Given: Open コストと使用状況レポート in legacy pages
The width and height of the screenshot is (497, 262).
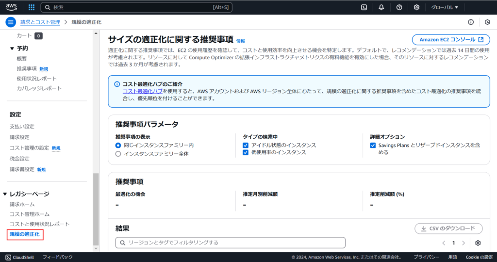Looking at the screenshot, I should 40,224.
